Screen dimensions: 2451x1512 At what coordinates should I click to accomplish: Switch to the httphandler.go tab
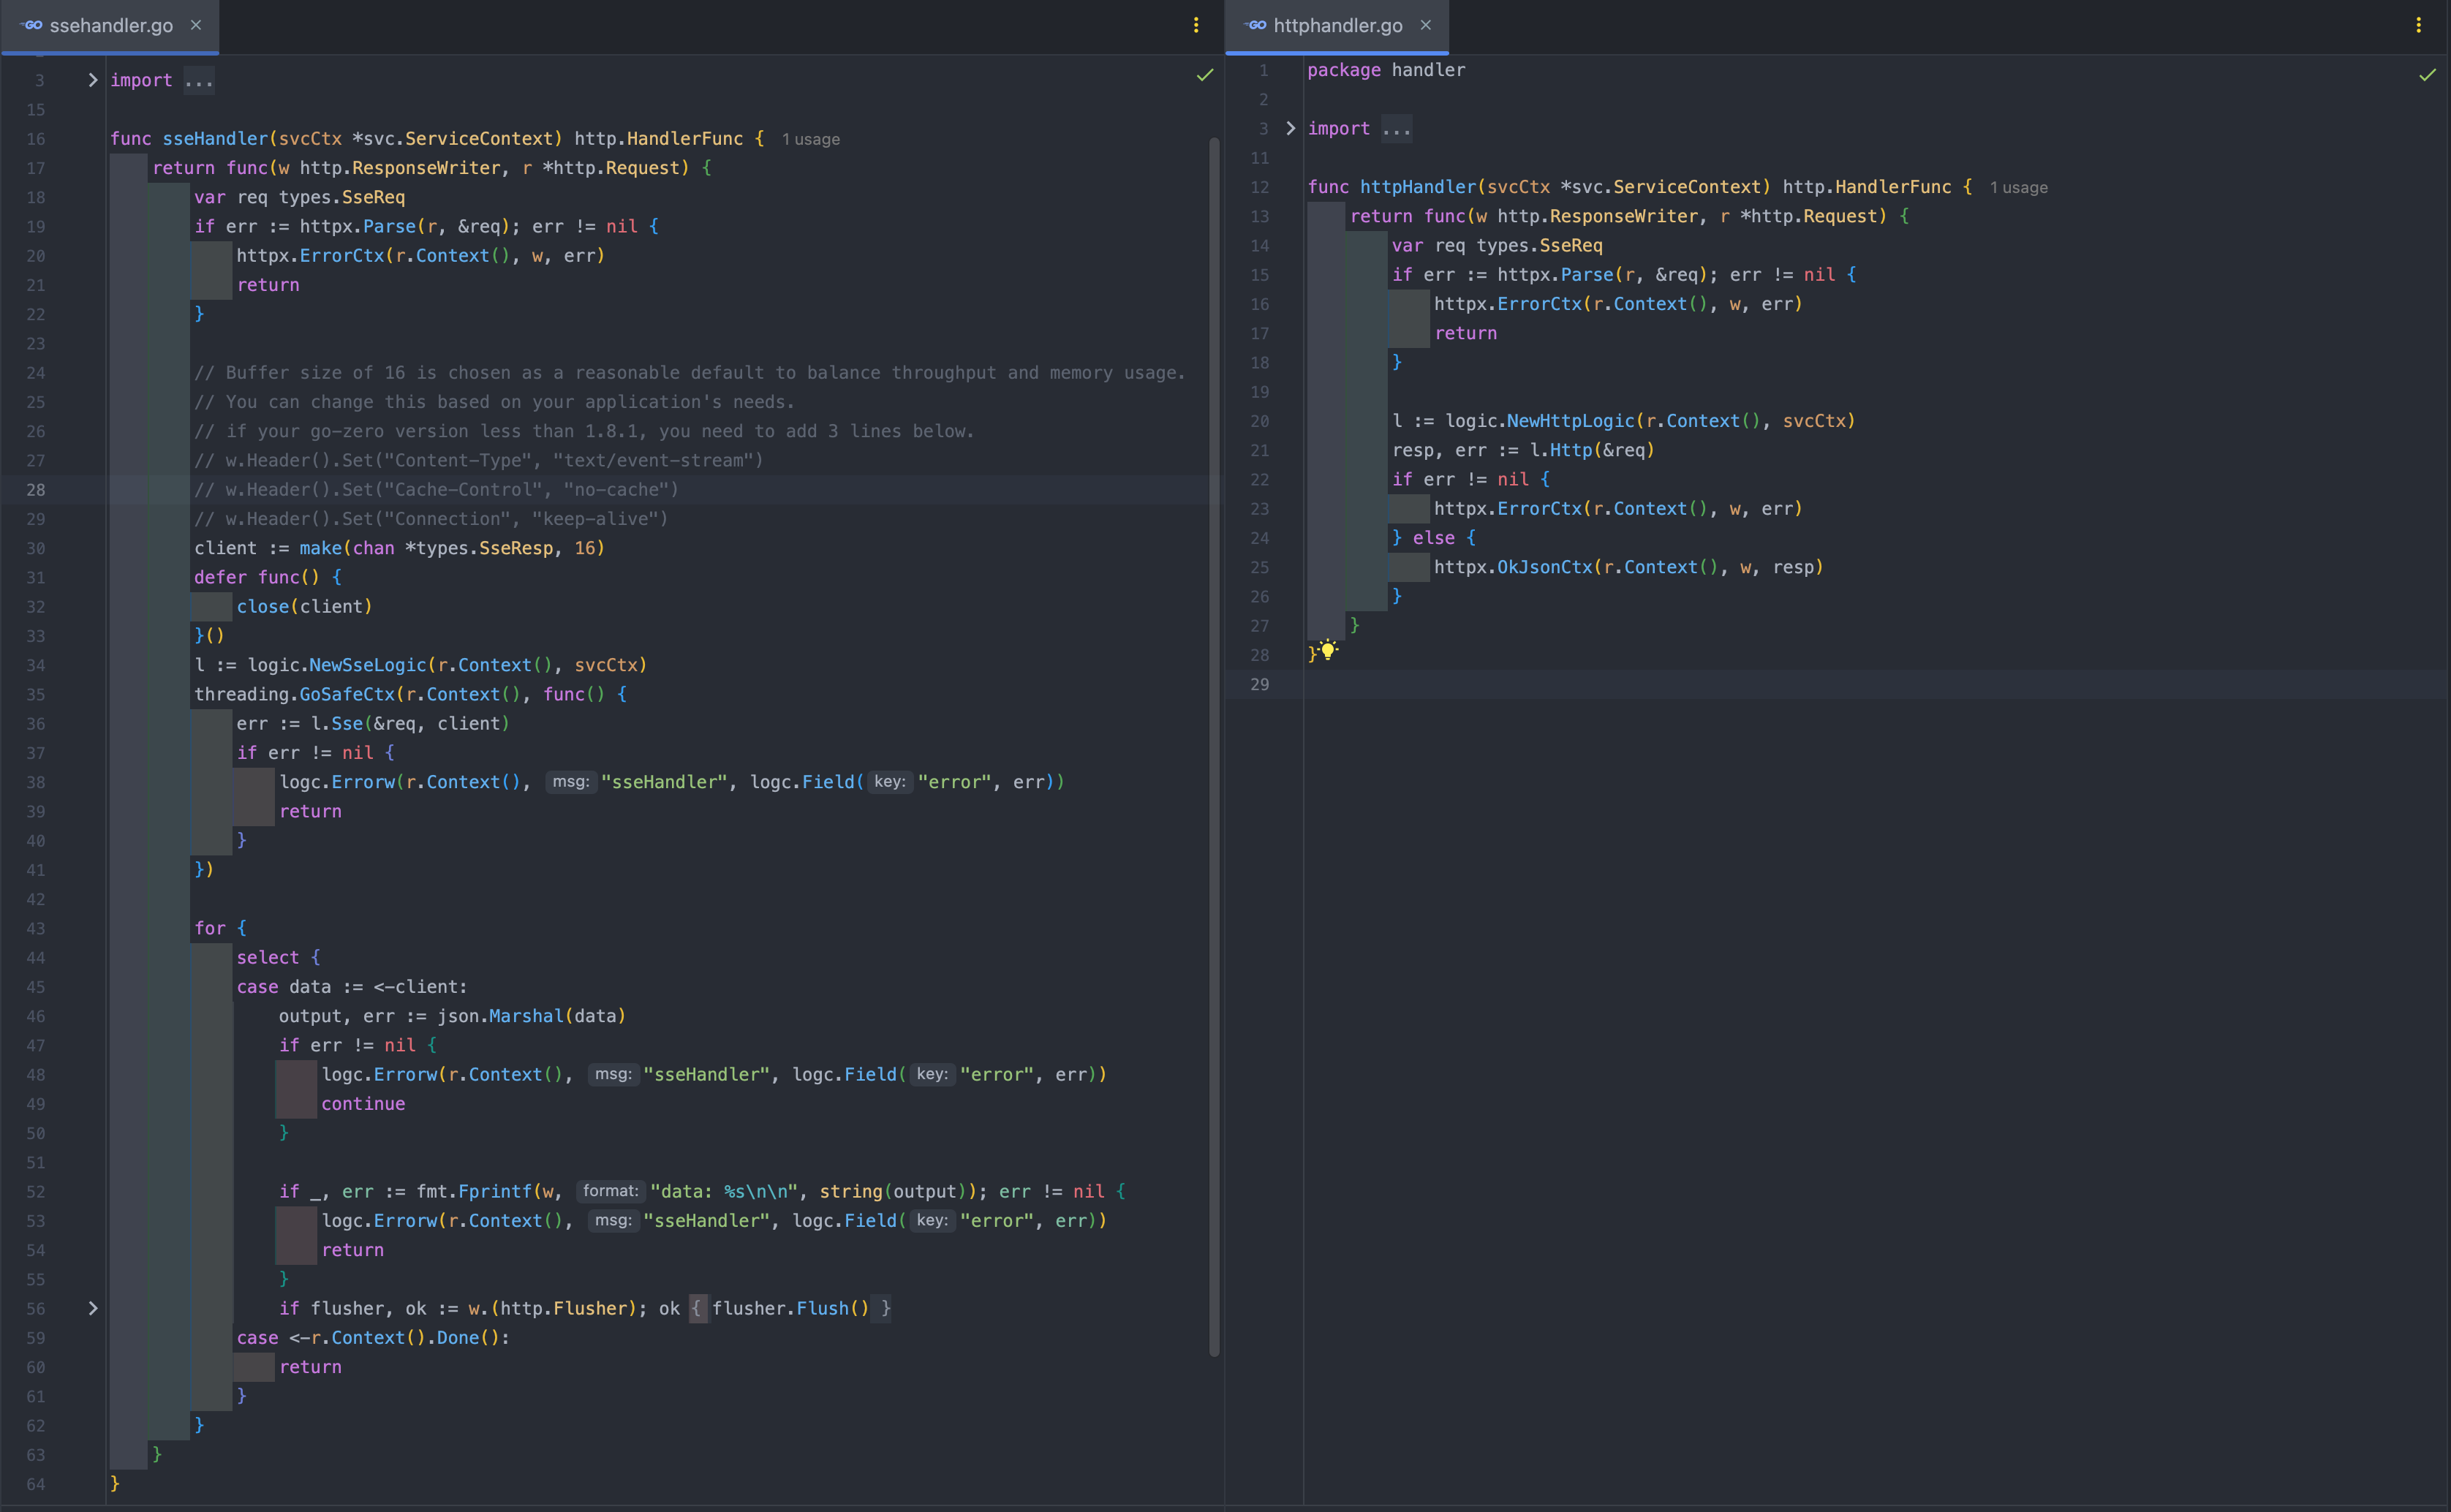click(x=1337, y=25)
